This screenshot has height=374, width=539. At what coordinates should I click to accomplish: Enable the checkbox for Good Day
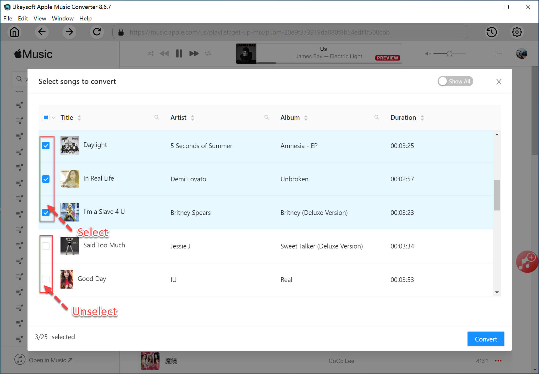tap(46, 279)
